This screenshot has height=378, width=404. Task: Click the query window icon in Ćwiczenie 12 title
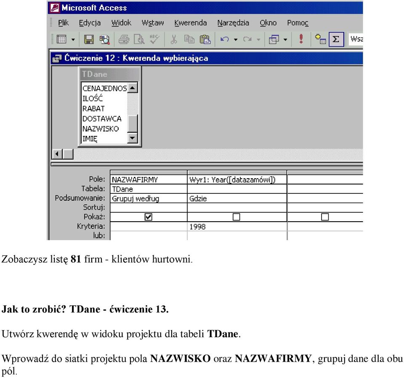tap(57, 58)
